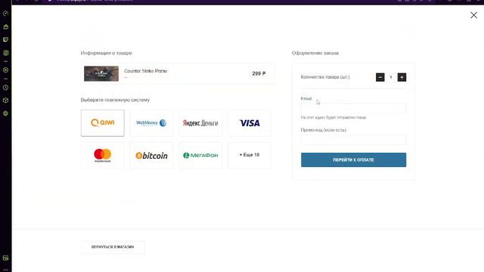Image resolution: width=484 pixels, height=272 pixels.
Task: Open the briefcase icon in browser sidebar
Action: [x=5, y=27]
